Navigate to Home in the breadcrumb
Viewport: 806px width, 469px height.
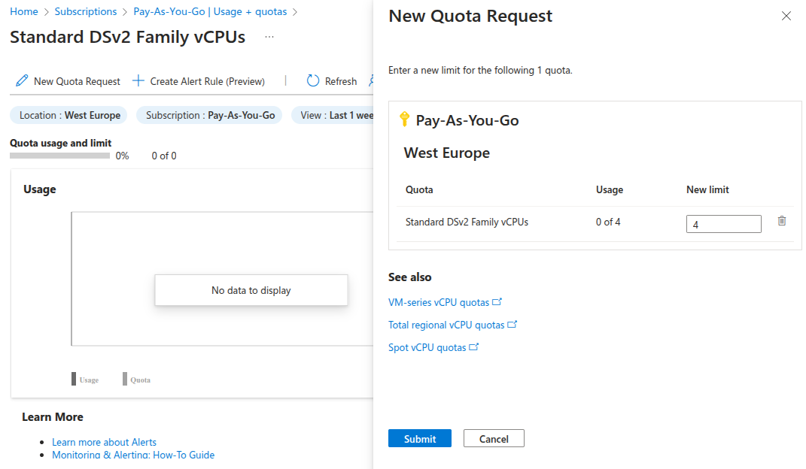[x=23, y=11]
